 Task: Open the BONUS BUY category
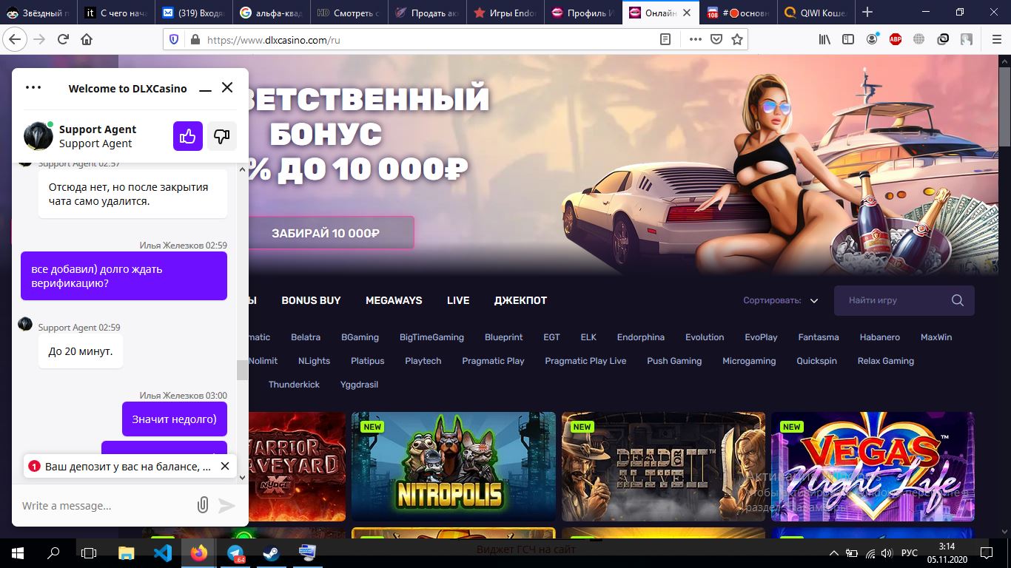point(311,300)
